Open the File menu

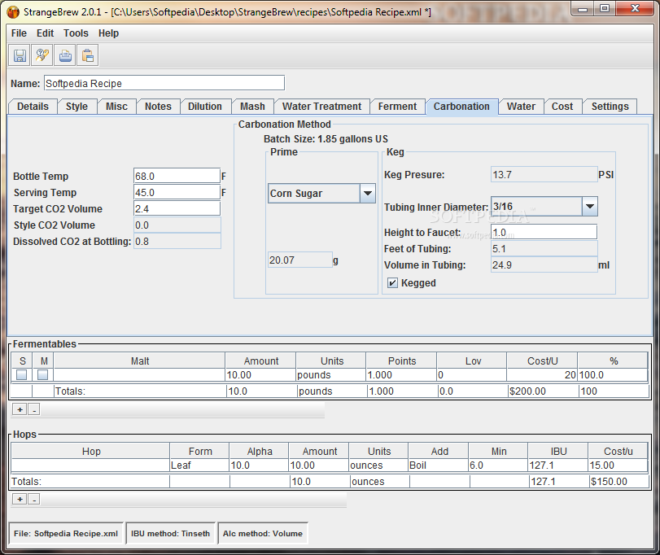[x=19, y=33]
